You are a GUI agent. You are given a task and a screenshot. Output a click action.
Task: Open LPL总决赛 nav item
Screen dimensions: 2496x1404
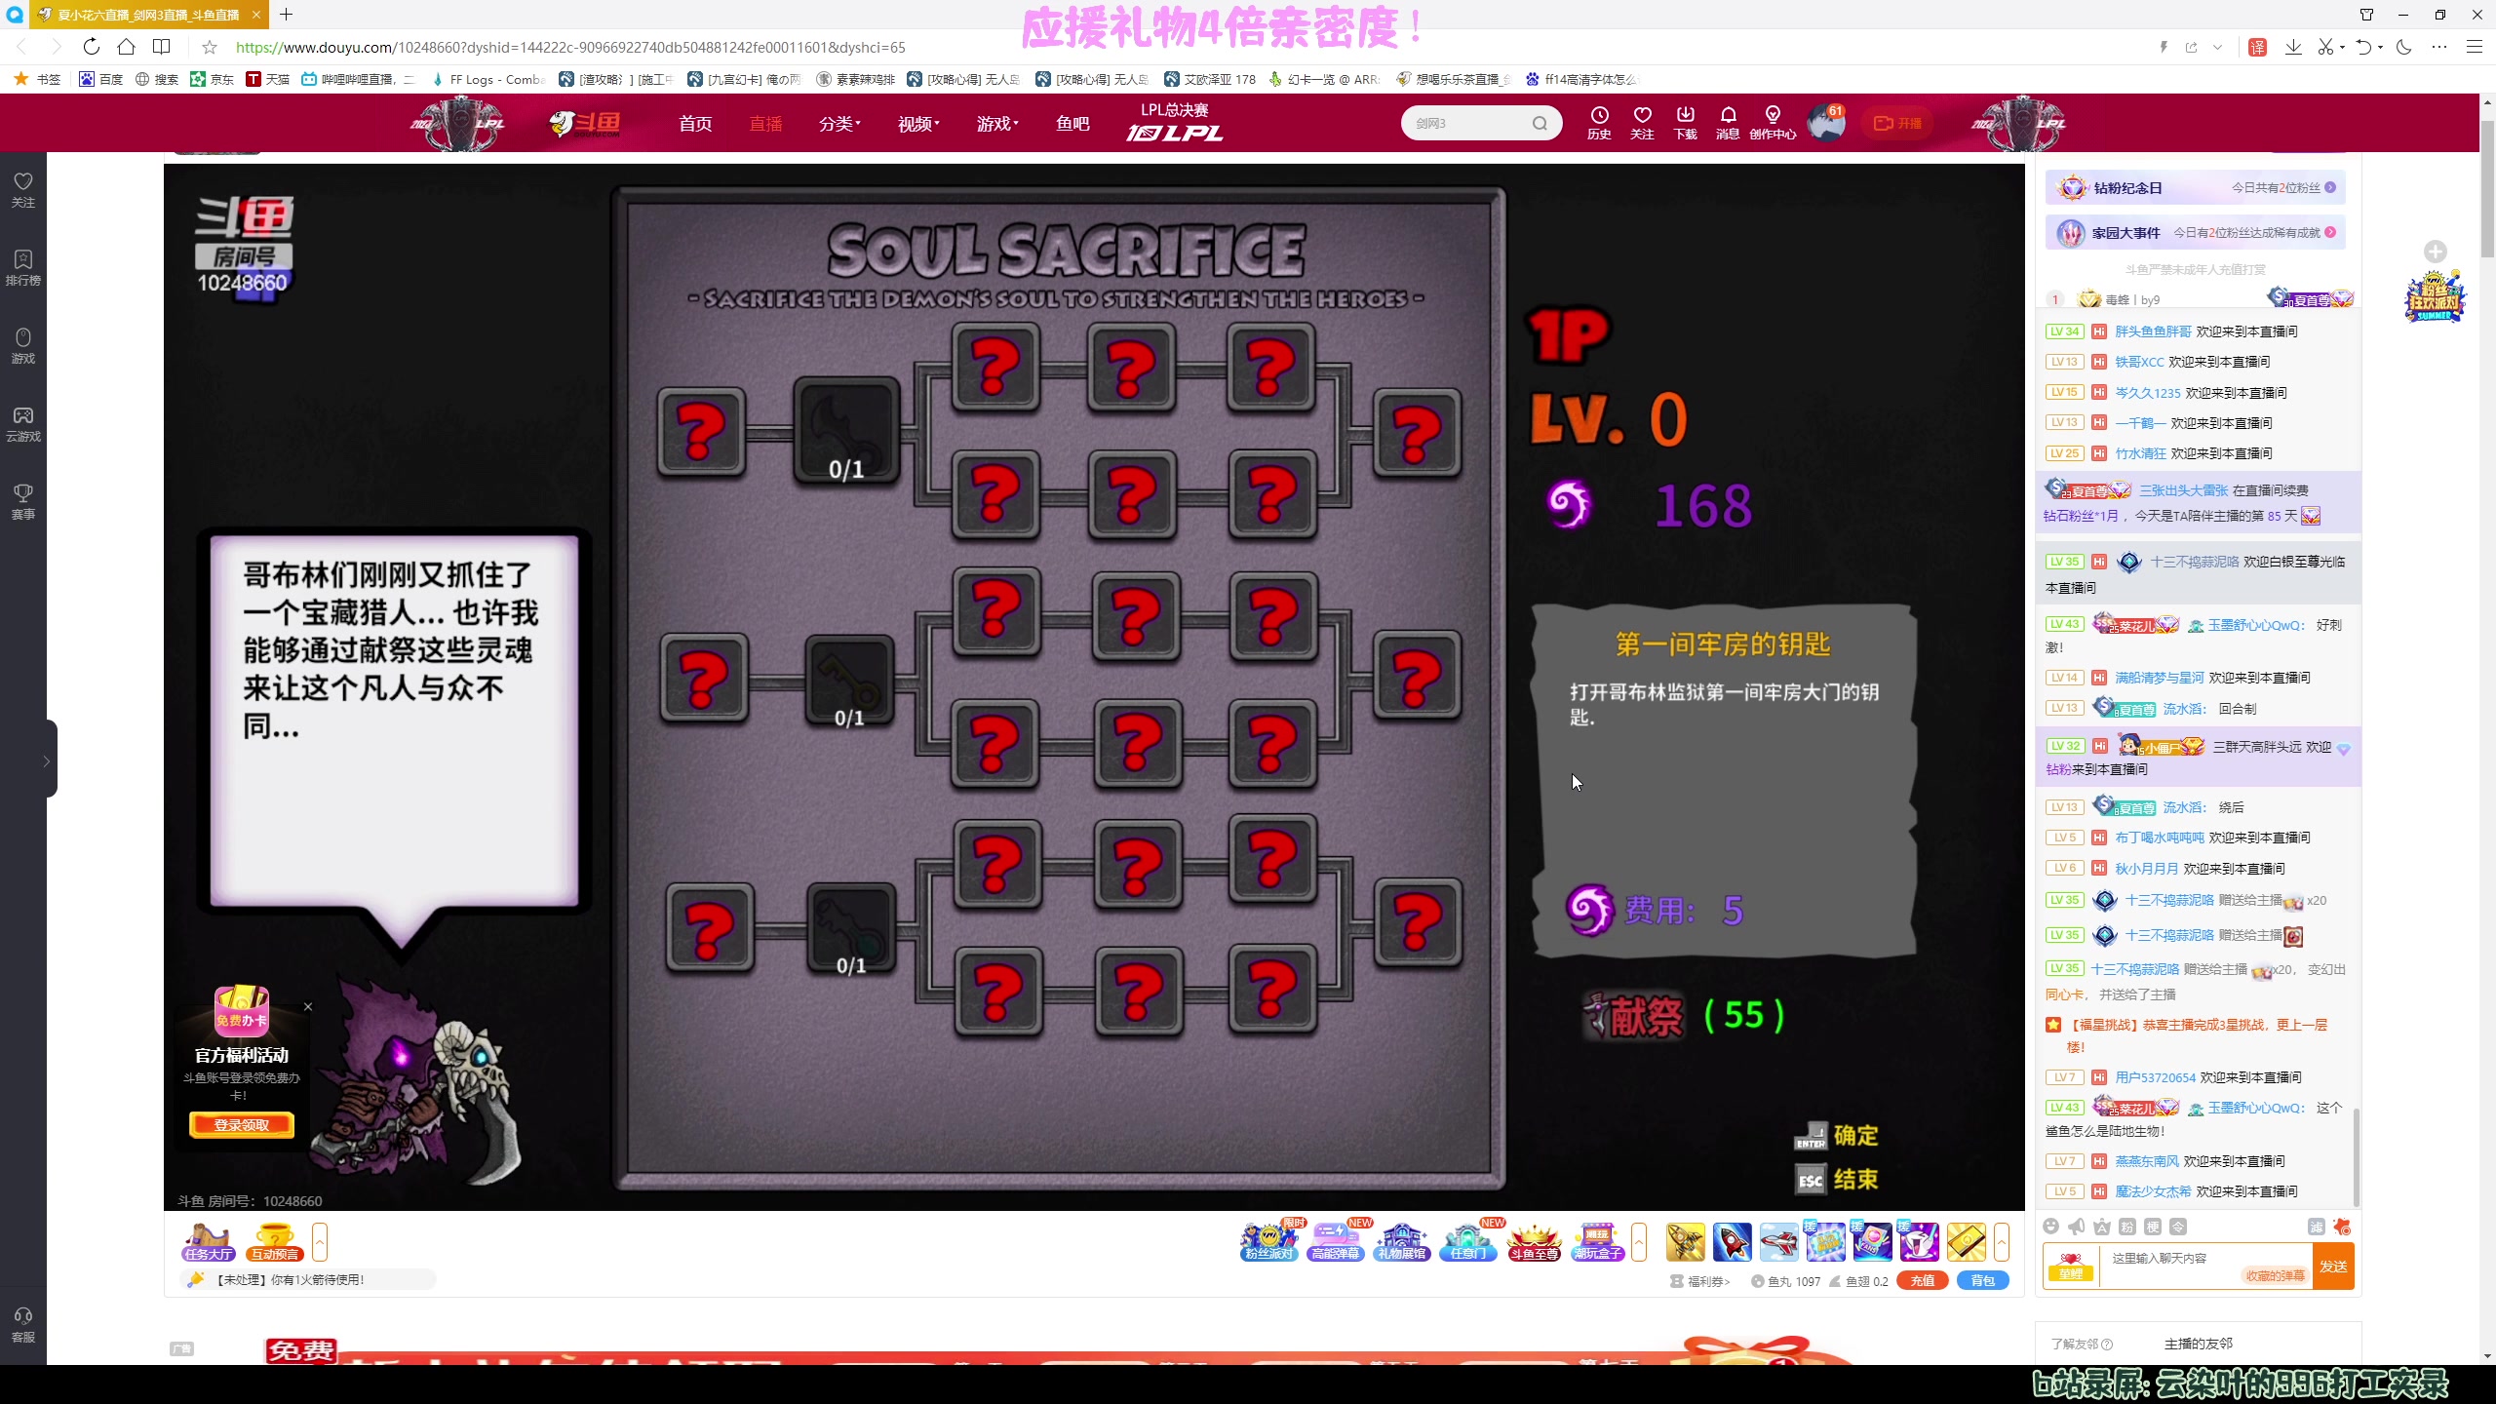pos(1175,123)
